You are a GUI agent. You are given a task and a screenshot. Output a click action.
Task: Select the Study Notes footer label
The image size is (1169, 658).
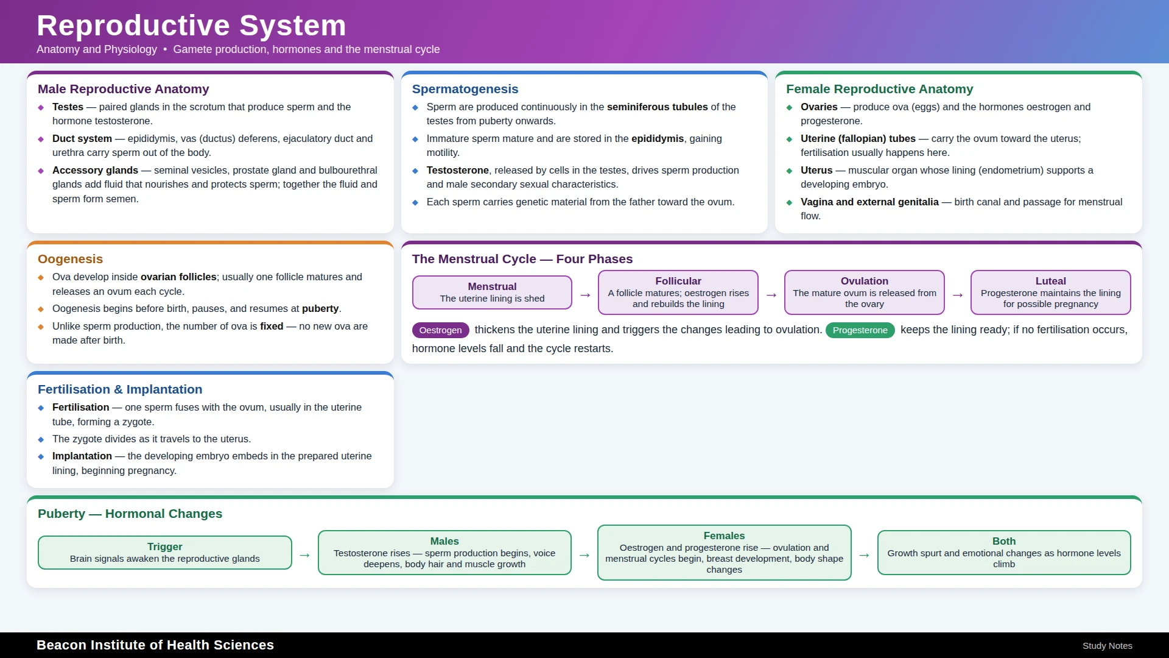(x=1107, y=646)
